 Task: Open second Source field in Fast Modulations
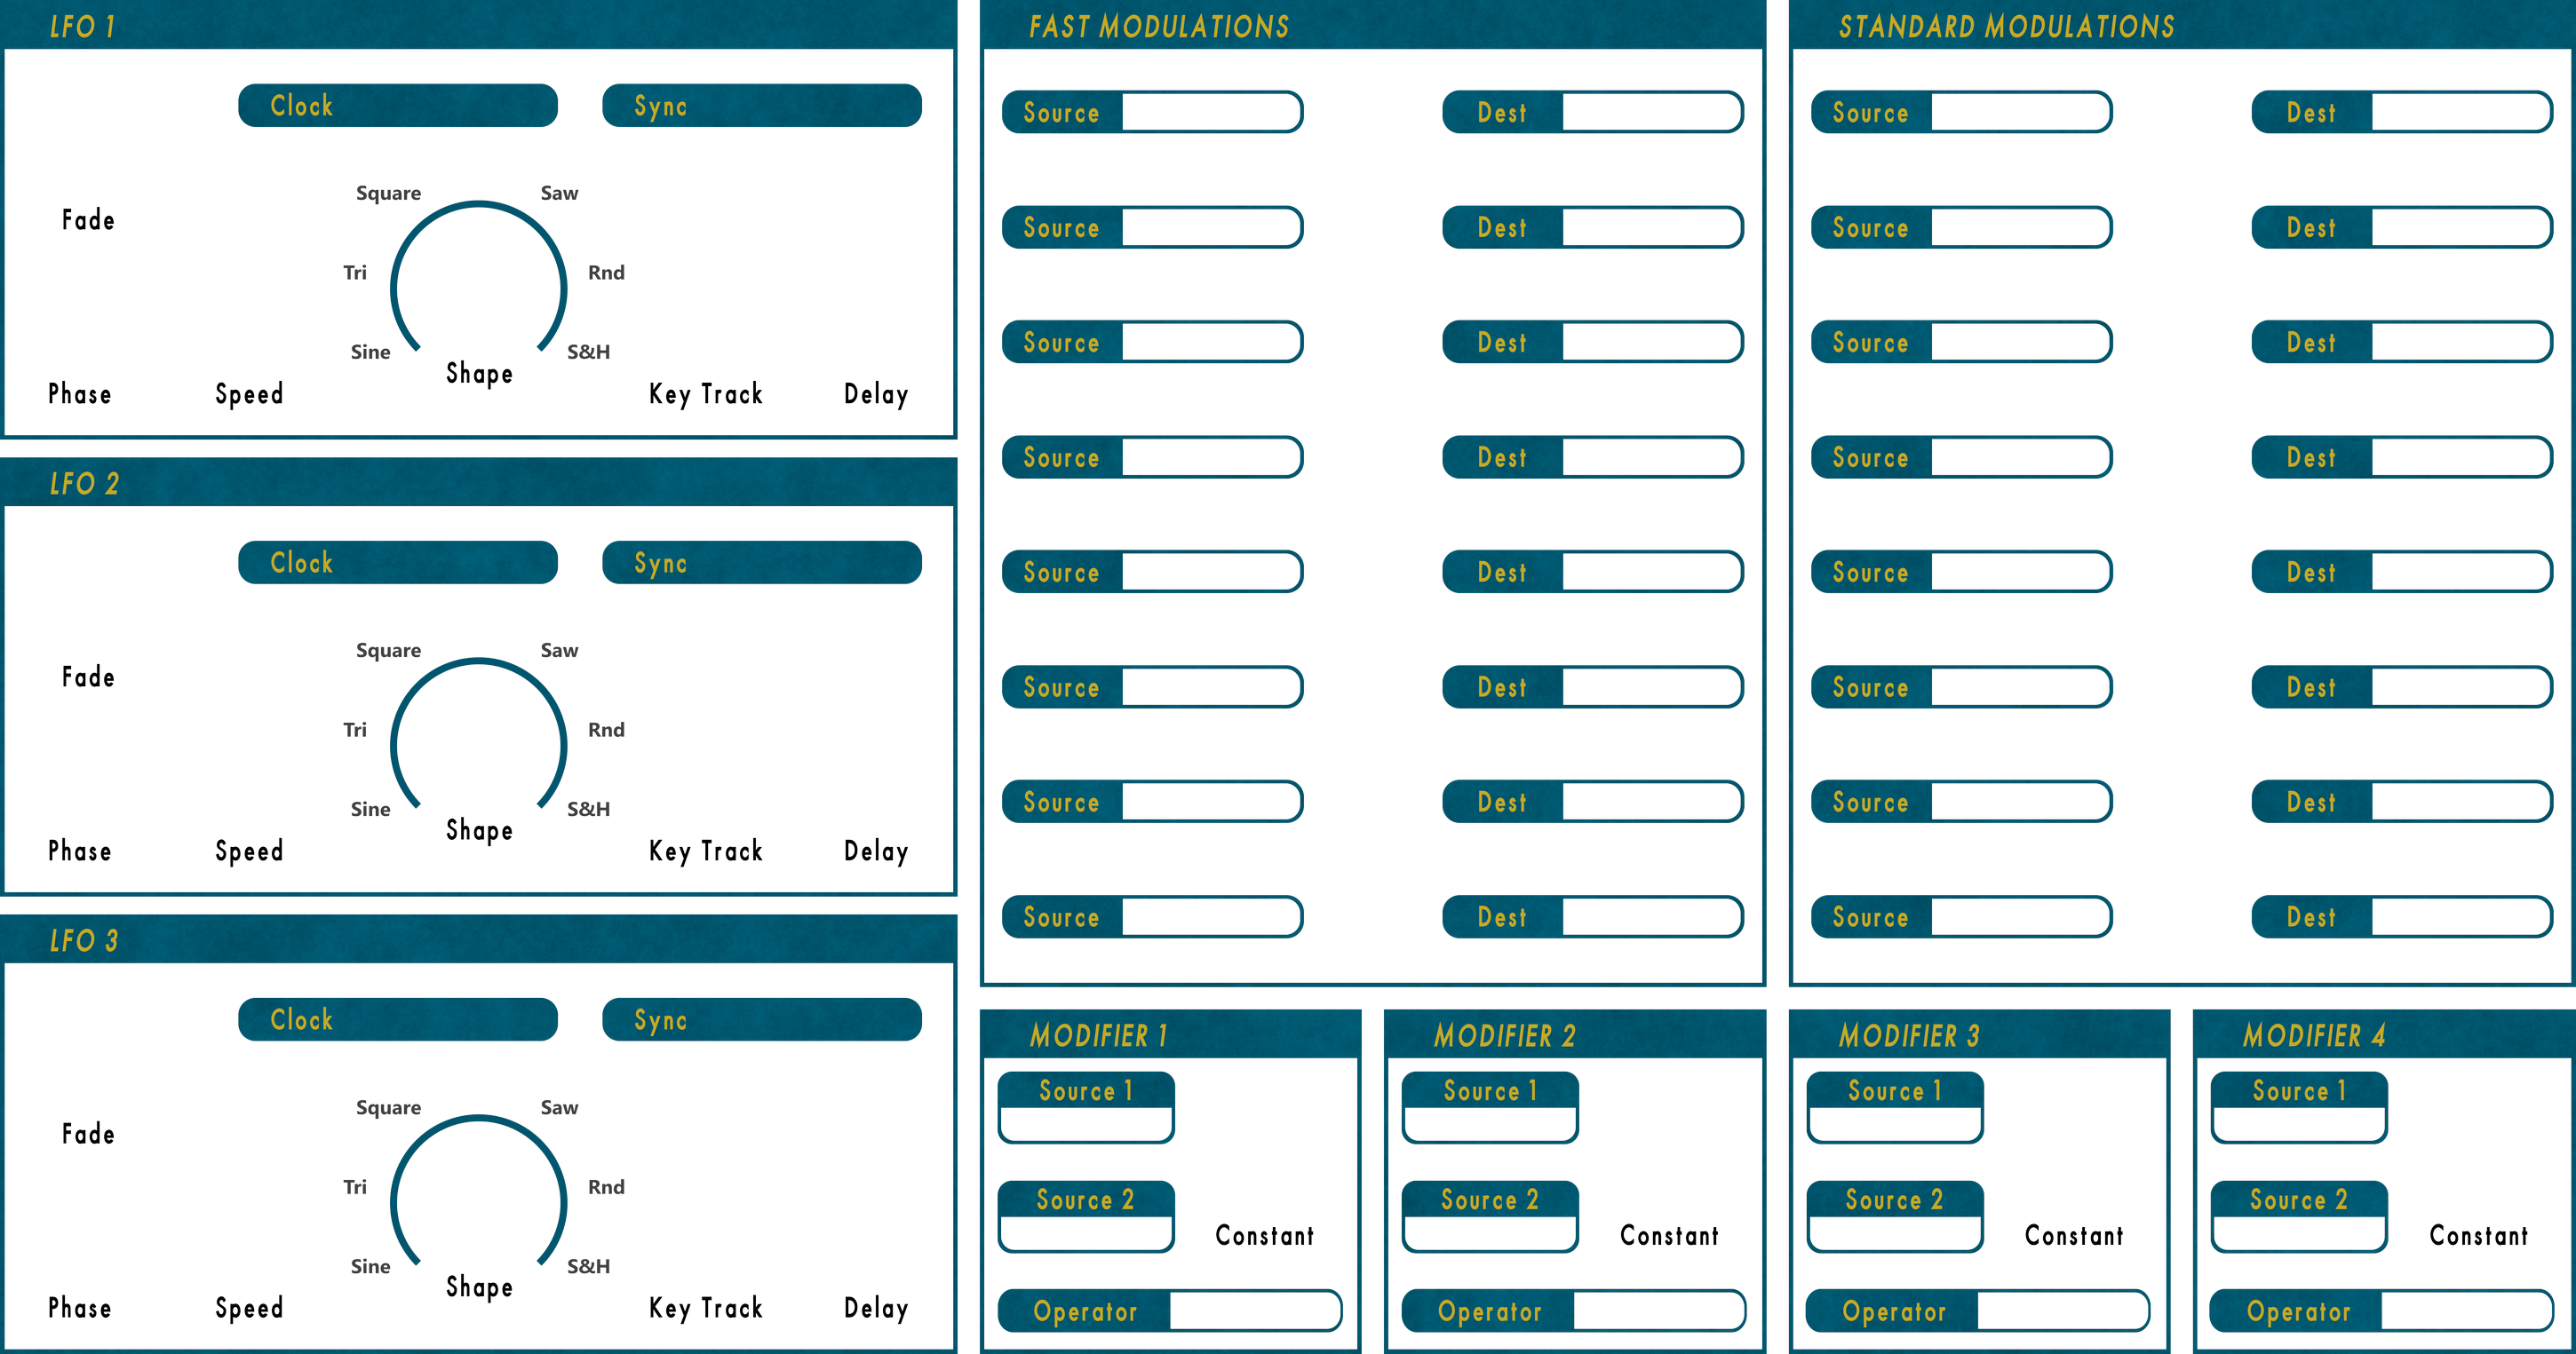pyautogui.click(x=1152, y=226)
